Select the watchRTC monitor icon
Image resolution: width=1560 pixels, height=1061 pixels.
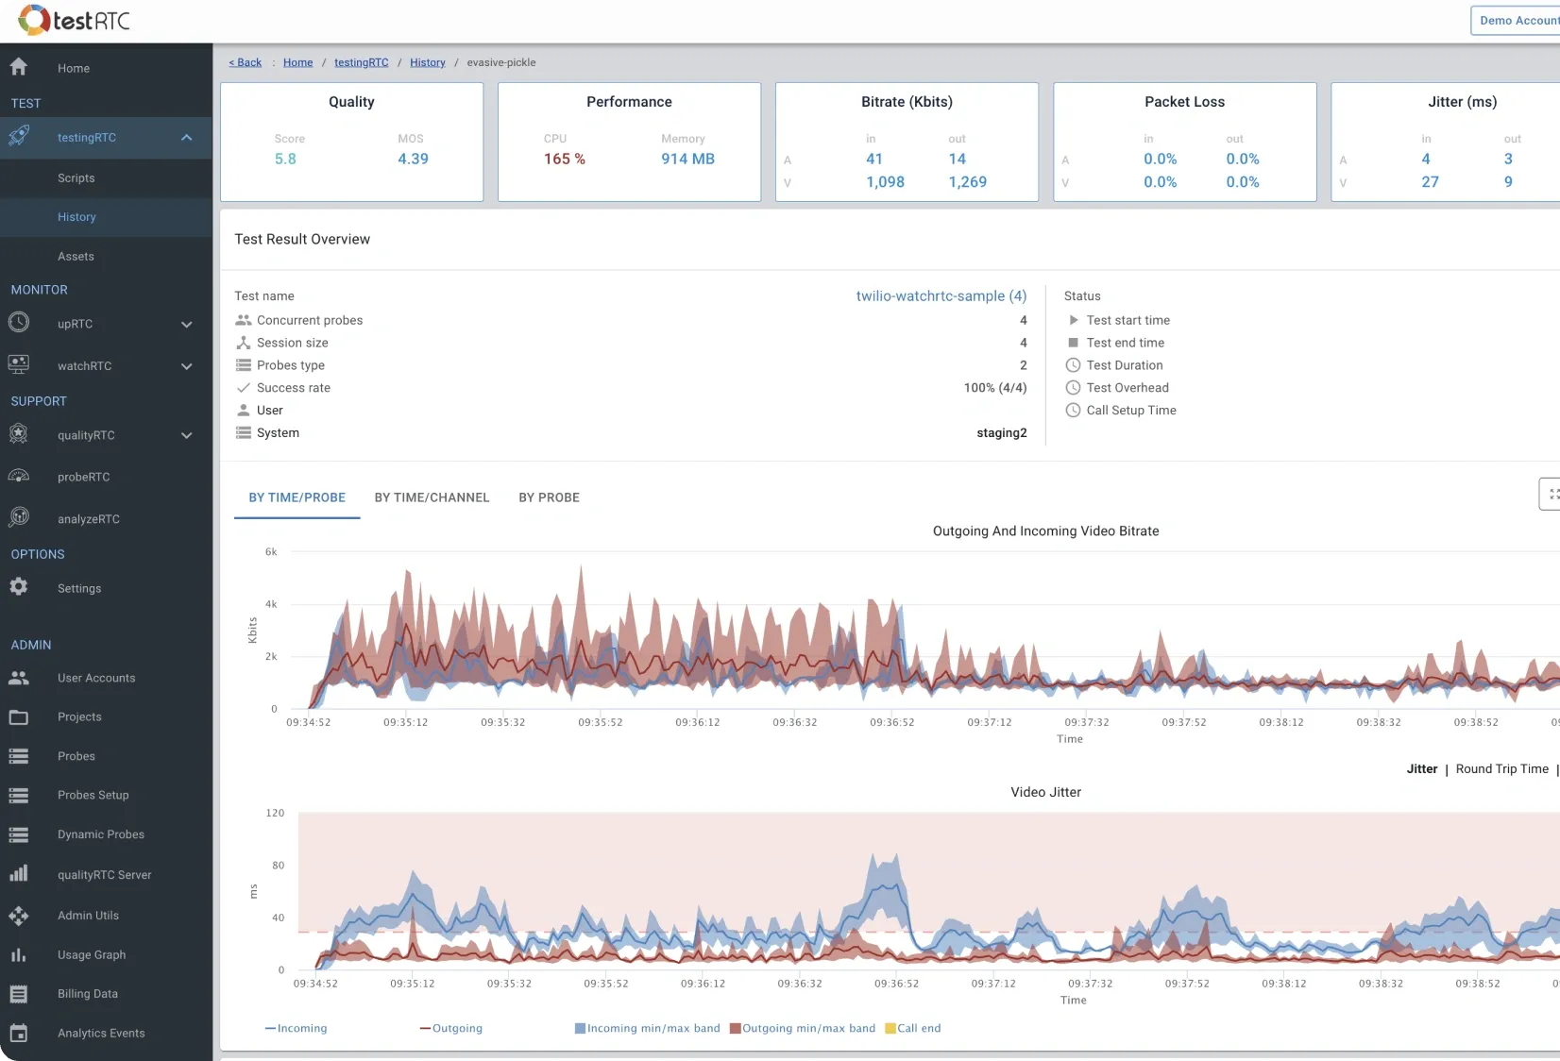(19, 364)
